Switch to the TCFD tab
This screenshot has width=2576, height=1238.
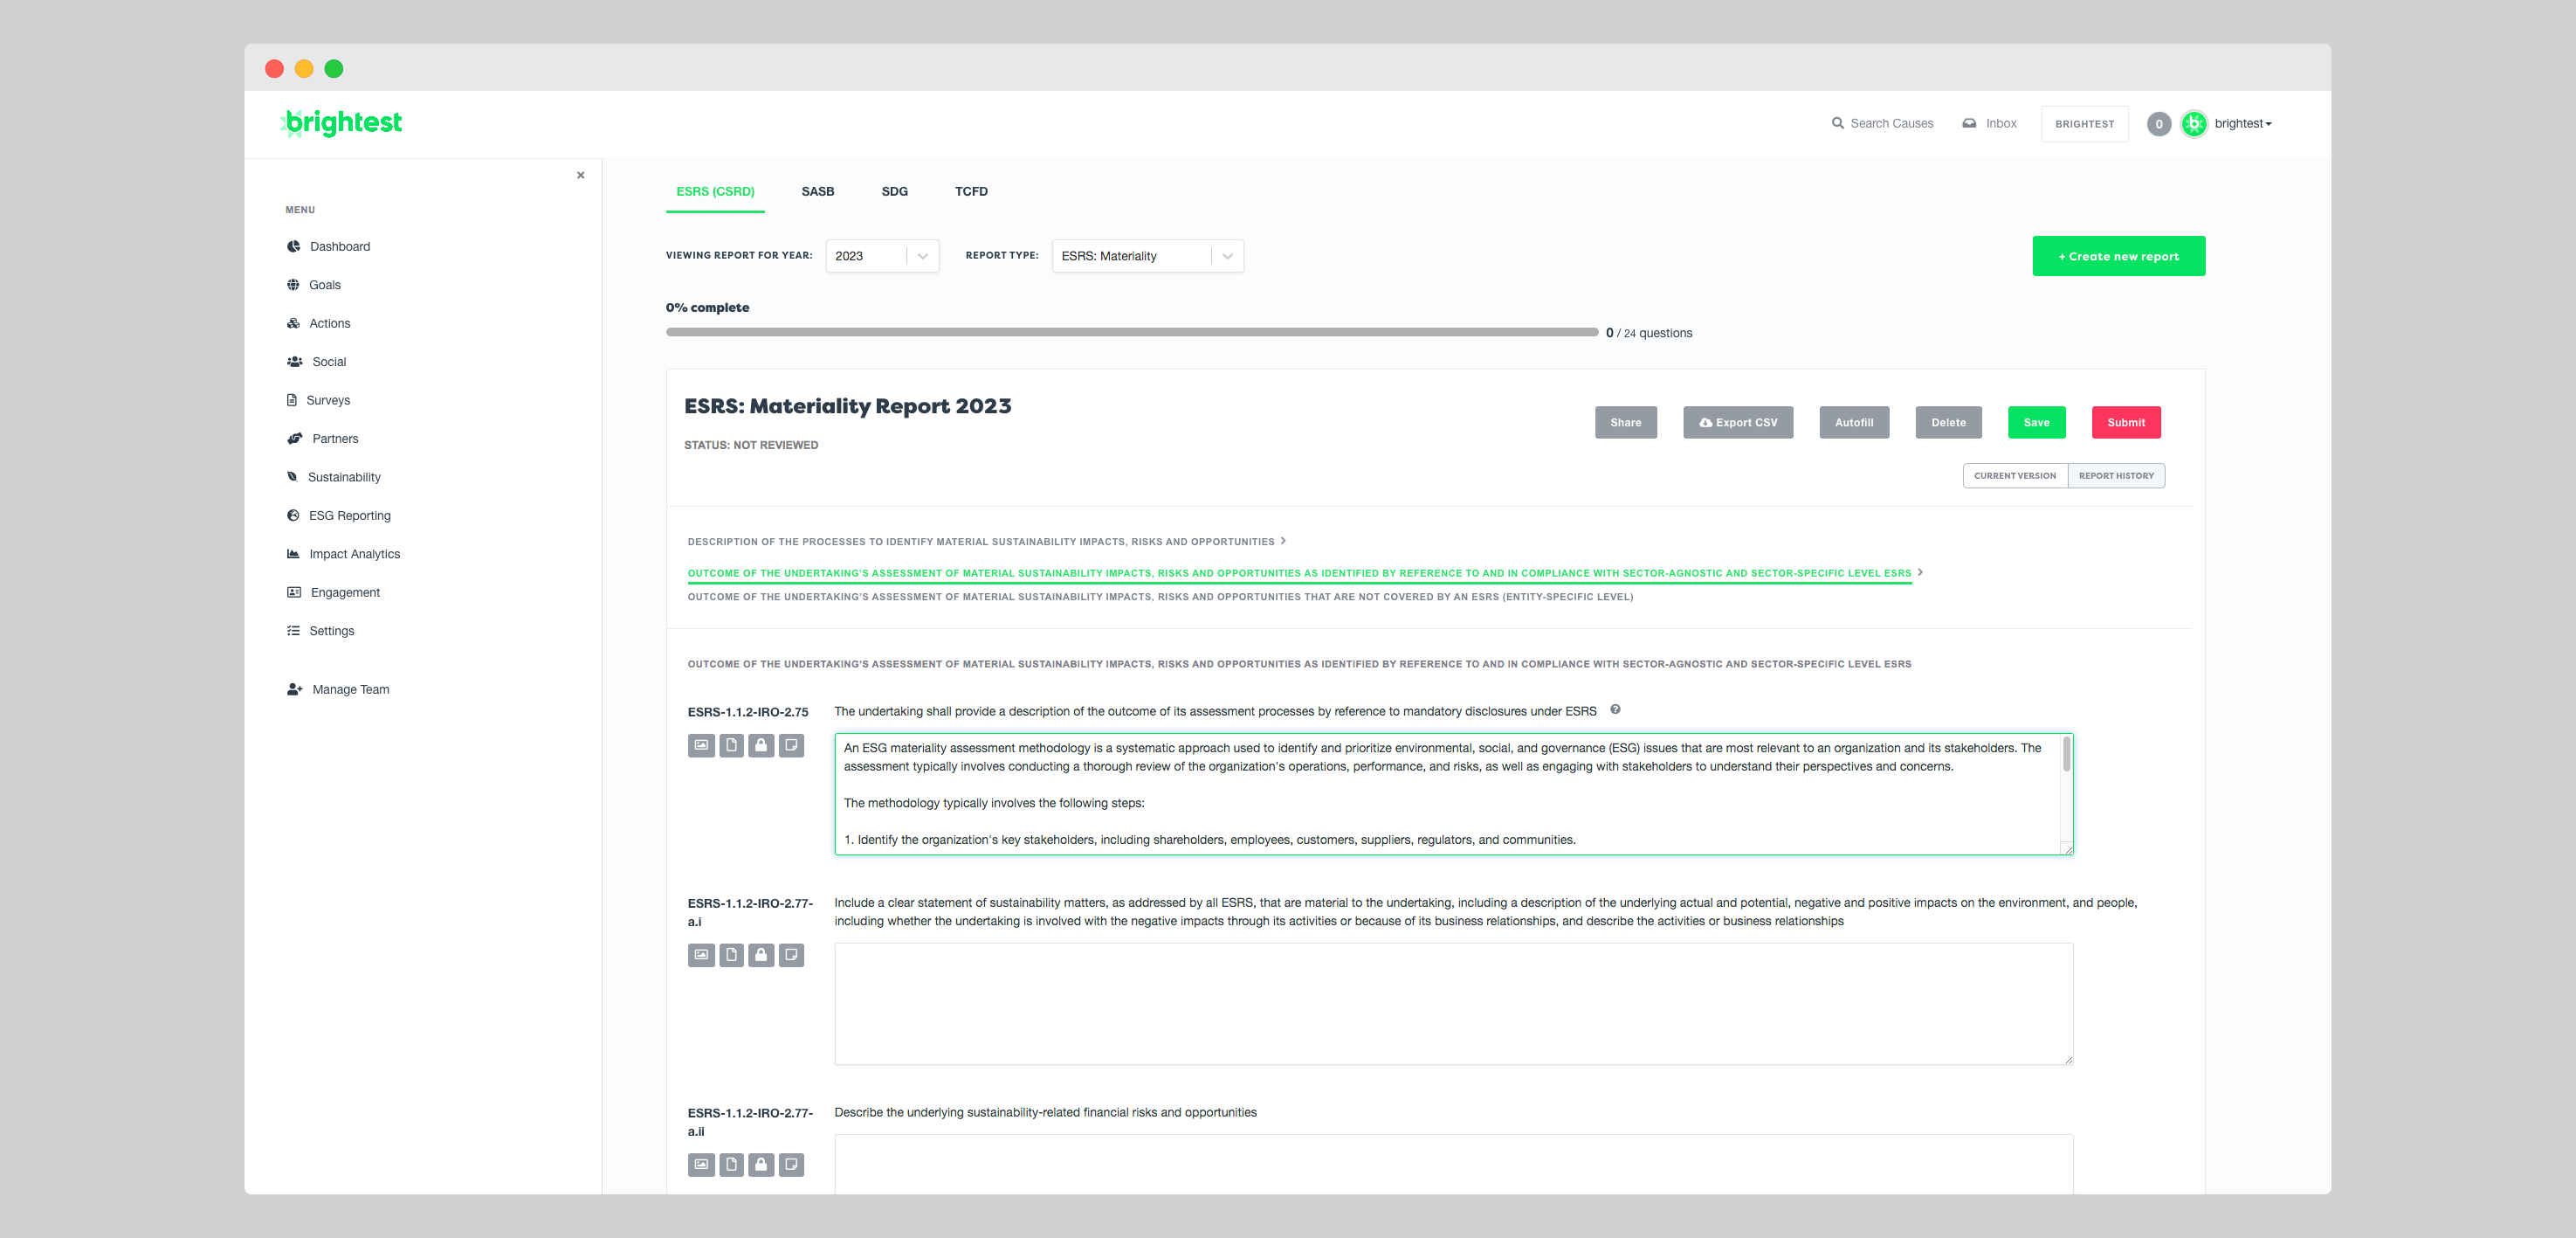click(970, 191)
